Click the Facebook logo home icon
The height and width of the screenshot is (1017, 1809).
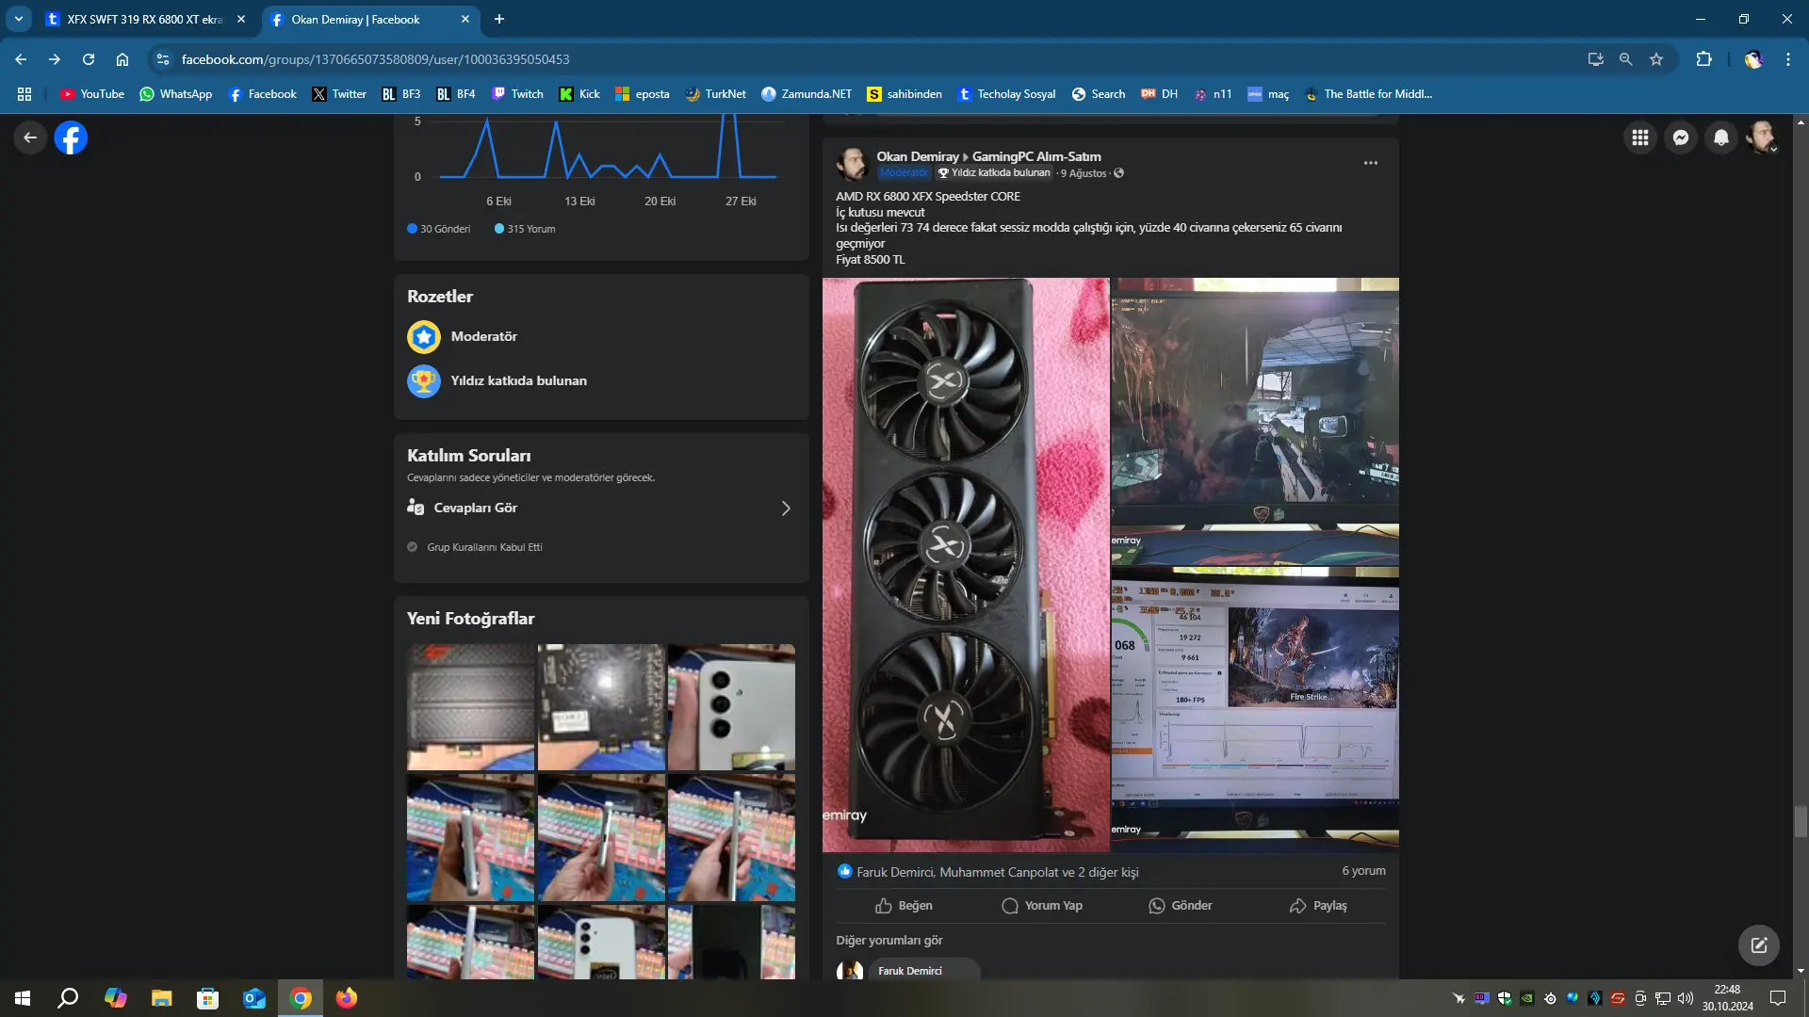point(71,137)
